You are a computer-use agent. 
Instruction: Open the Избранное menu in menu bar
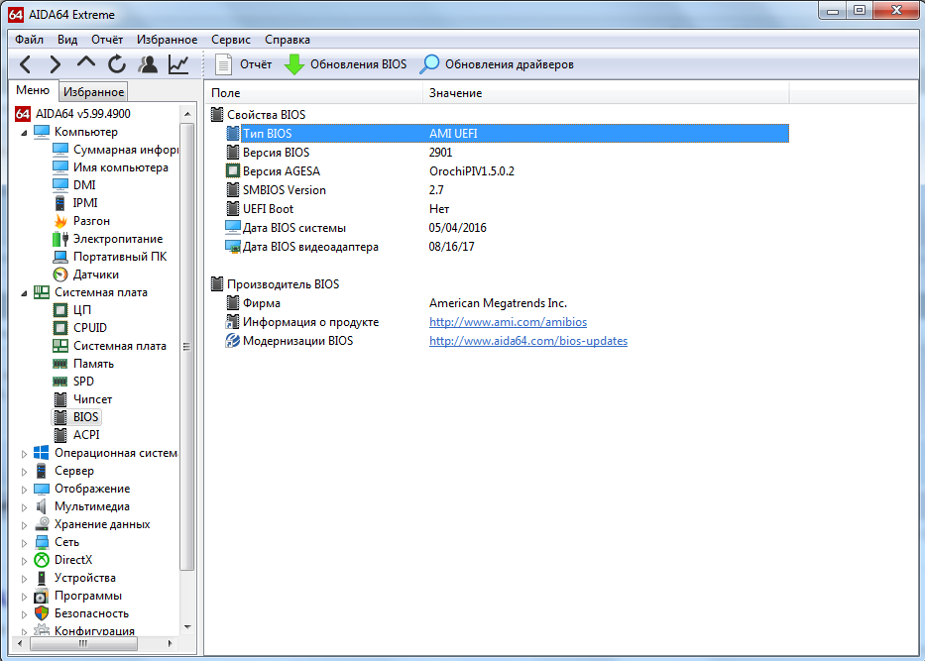tap(167, 40)
